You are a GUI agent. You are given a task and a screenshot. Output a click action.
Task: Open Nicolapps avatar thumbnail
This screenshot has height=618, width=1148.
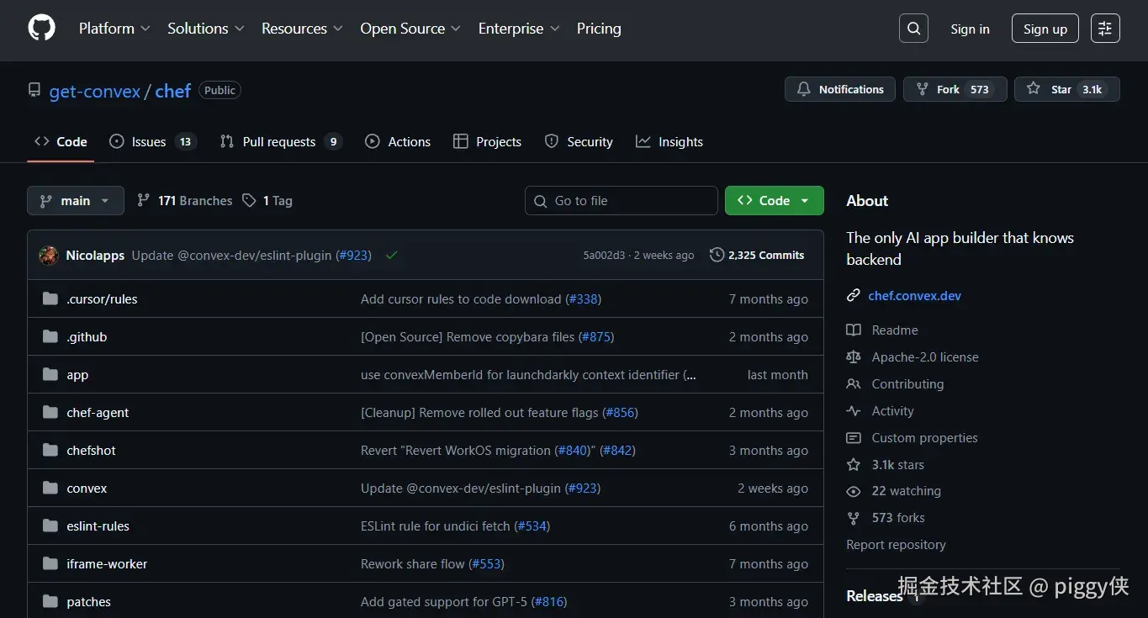coord(49,255)
